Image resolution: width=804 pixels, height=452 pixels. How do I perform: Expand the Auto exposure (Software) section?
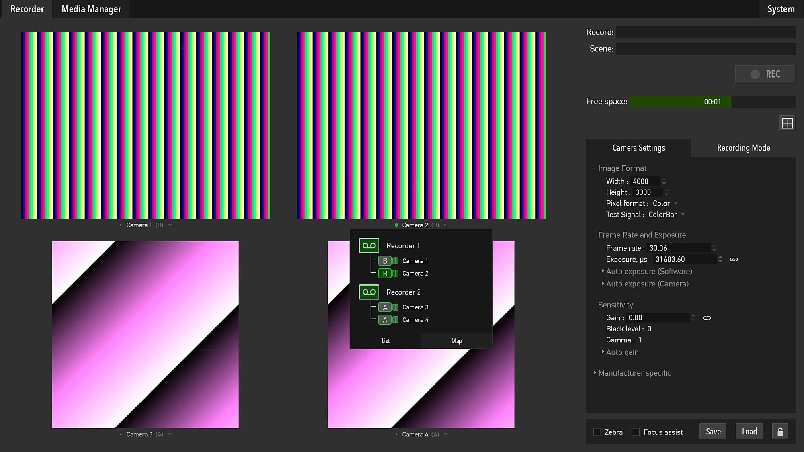pos(649,272)
